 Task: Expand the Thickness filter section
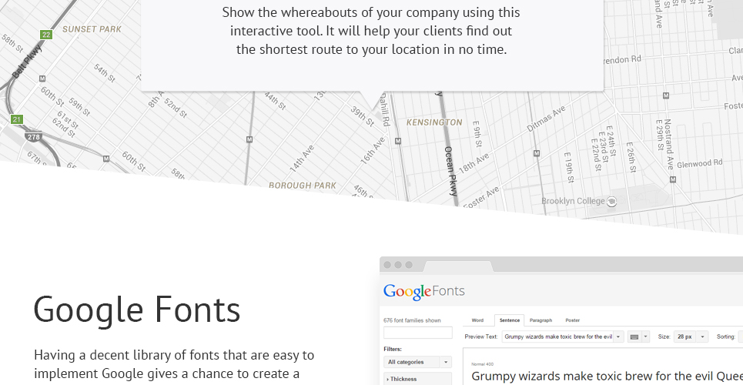(417, 379)
